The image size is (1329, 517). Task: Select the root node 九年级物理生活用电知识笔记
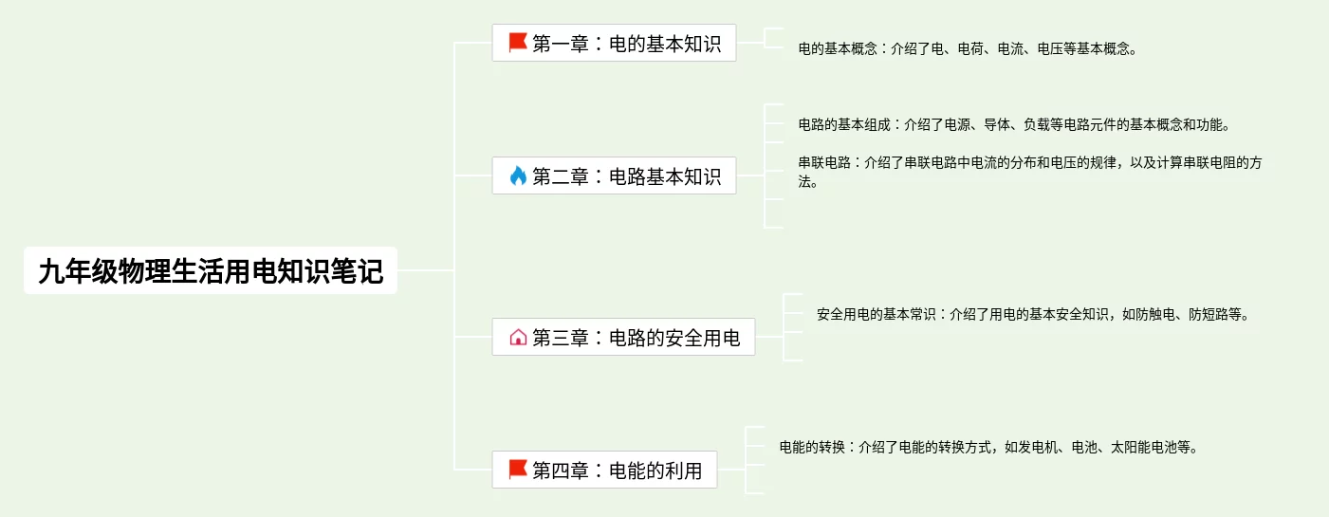(x=211, y=270)
